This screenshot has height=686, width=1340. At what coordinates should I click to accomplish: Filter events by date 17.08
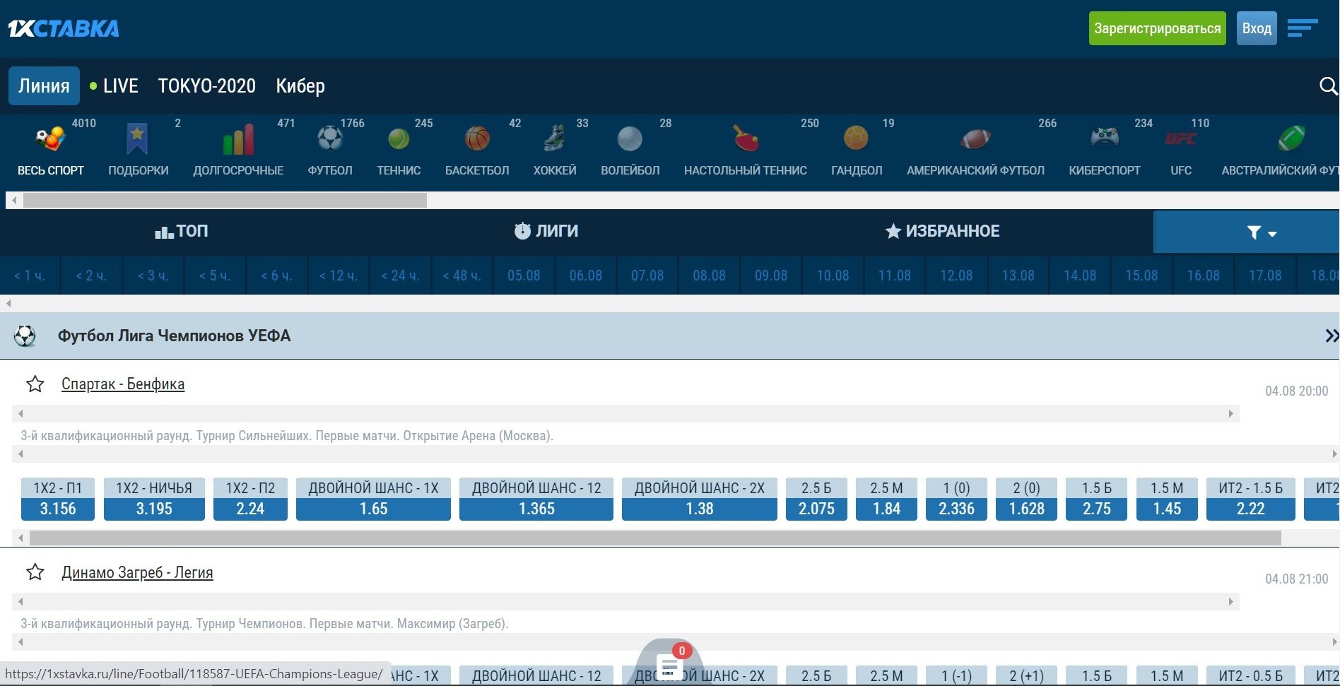tap(1265, 276)
